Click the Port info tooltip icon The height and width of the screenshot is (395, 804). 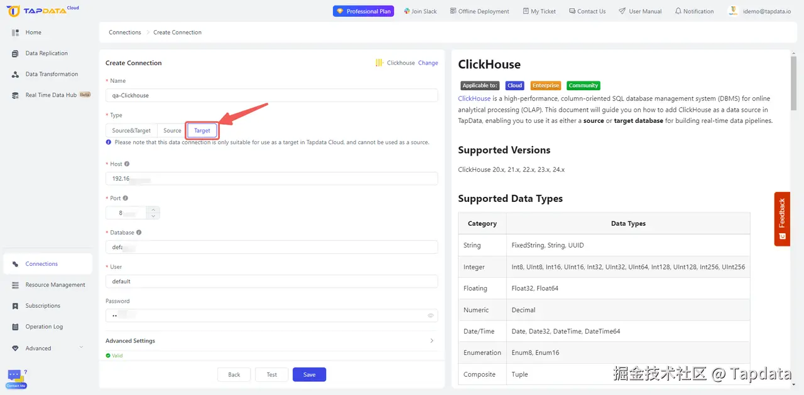125,198
